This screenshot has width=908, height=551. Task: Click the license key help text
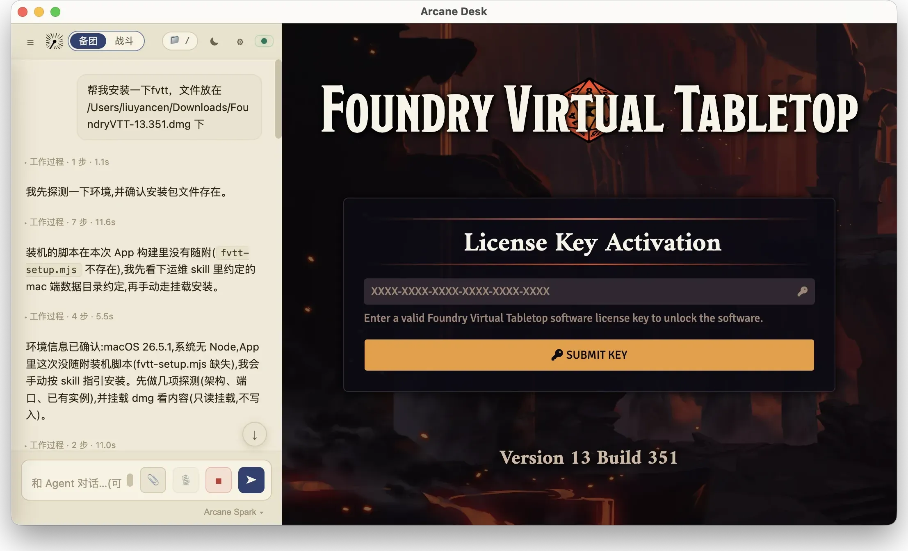click(x=564, y=318)
